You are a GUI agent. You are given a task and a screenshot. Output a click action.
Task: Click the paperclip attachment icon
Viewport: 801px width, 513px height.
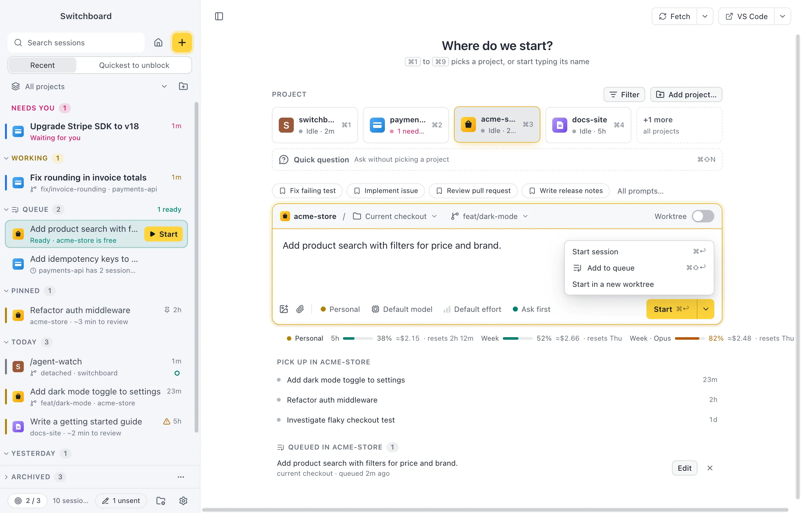click(300, 309)
